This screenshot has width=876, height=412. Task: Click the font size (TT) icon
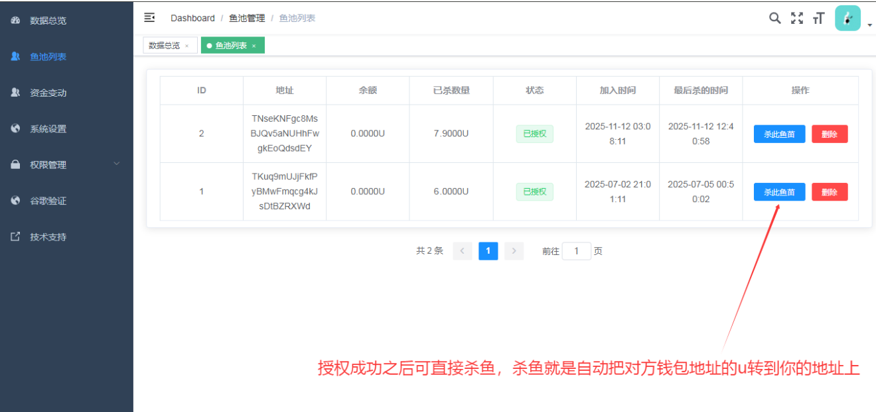(x=818, y=18)
